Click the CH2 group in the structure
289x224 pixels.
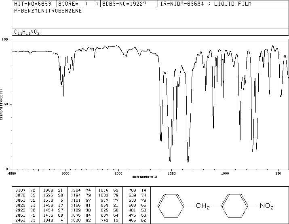[x=203, y=206]
